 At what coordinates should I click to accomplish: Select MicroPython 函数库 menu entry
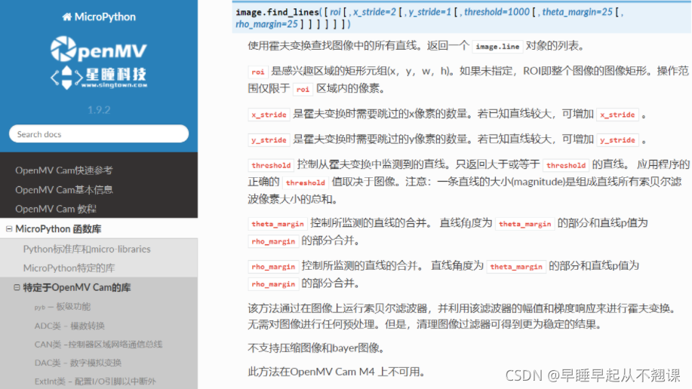(x=58, y=229)
